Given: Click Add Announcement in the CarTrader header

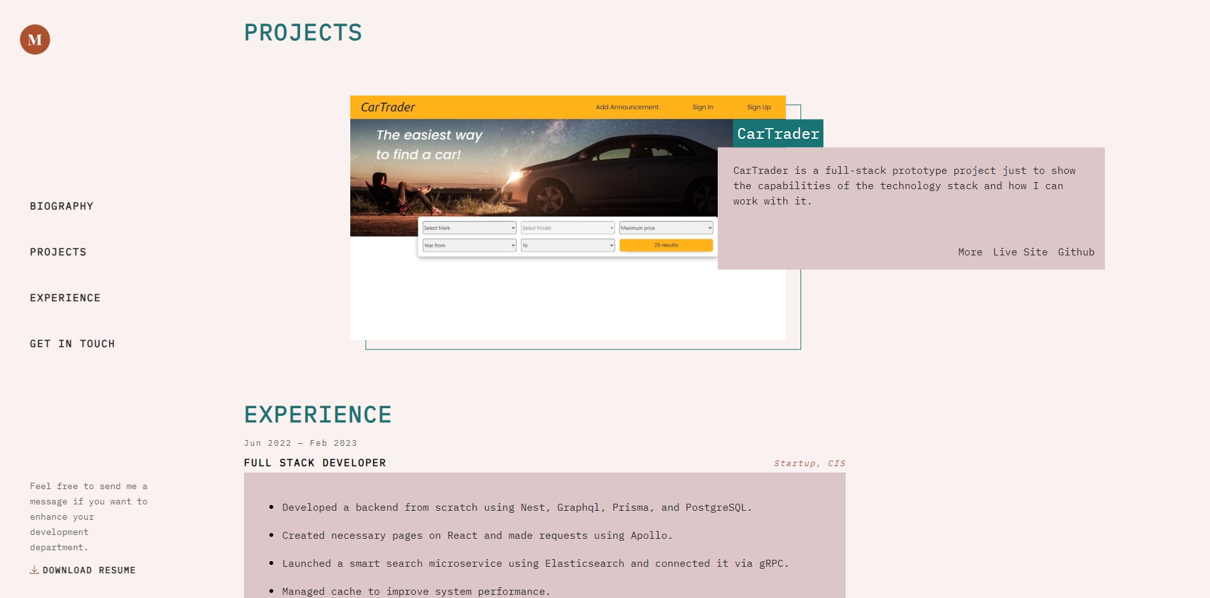Looking at the screenshot, I should pos(627,107).
